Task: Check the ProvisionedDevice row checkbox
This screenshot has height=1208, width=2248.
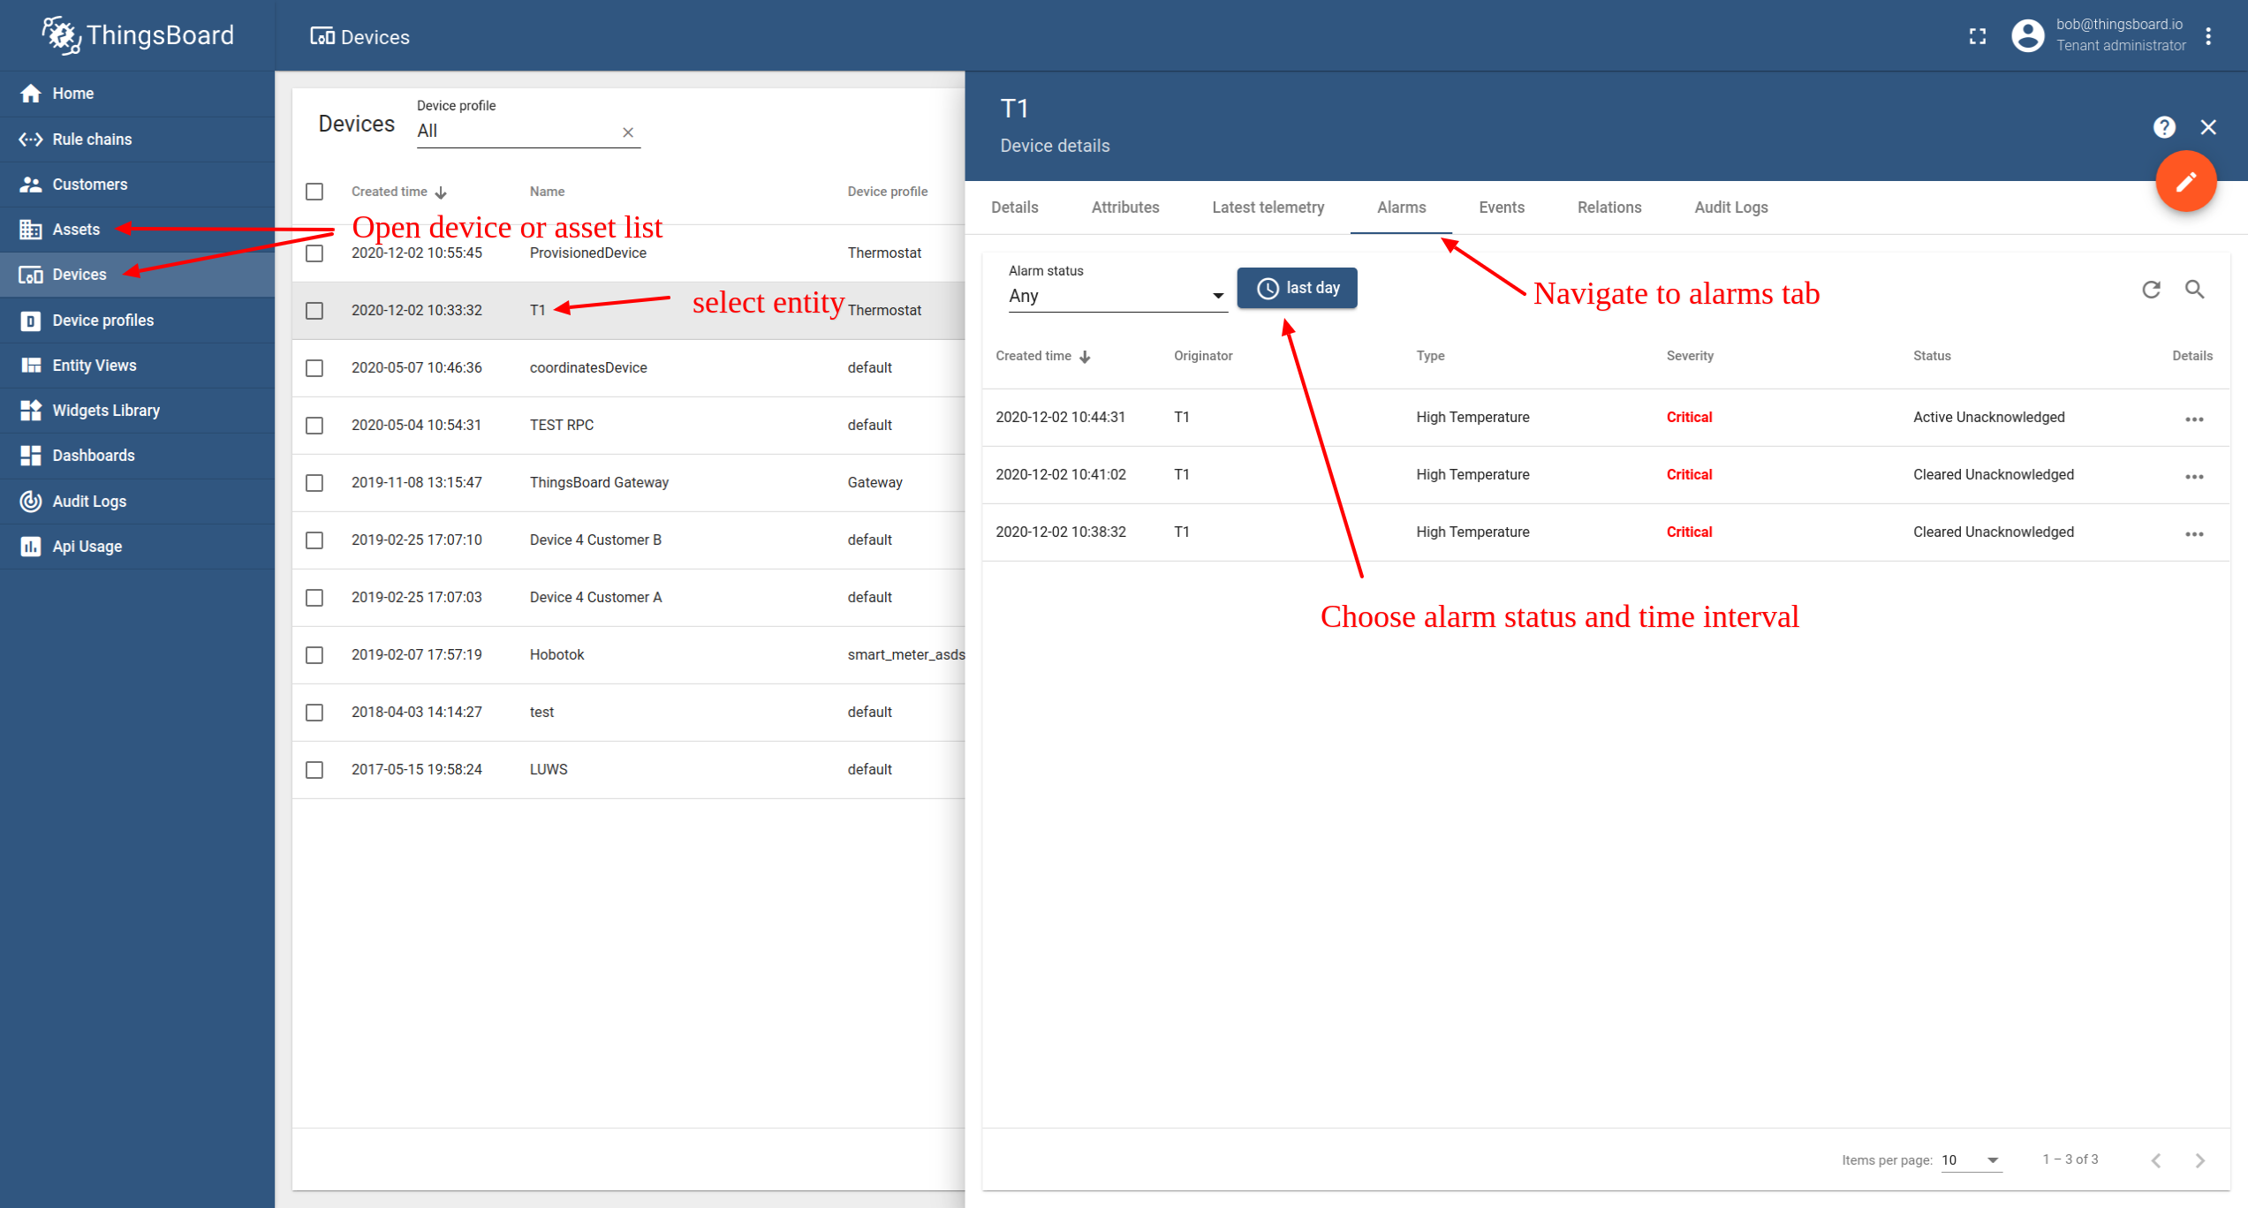Action: (x=314, y=253)
